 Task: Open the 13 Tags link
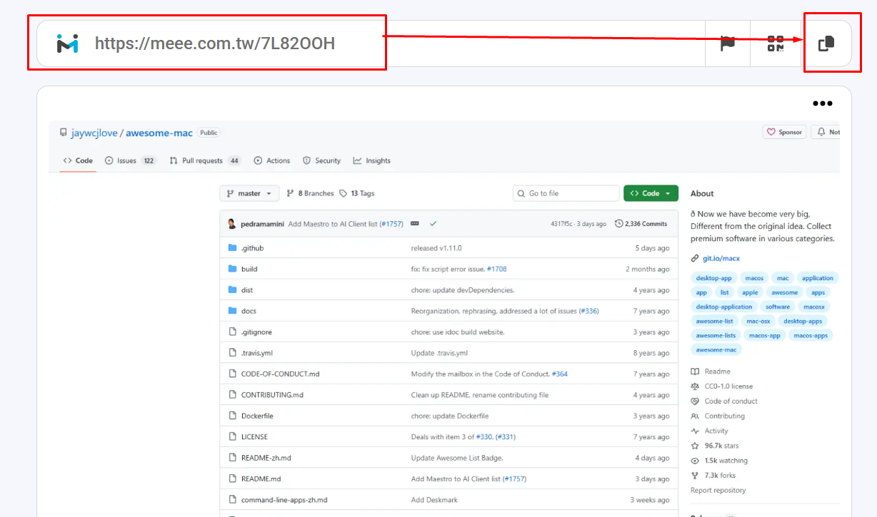tap(356, 193)
